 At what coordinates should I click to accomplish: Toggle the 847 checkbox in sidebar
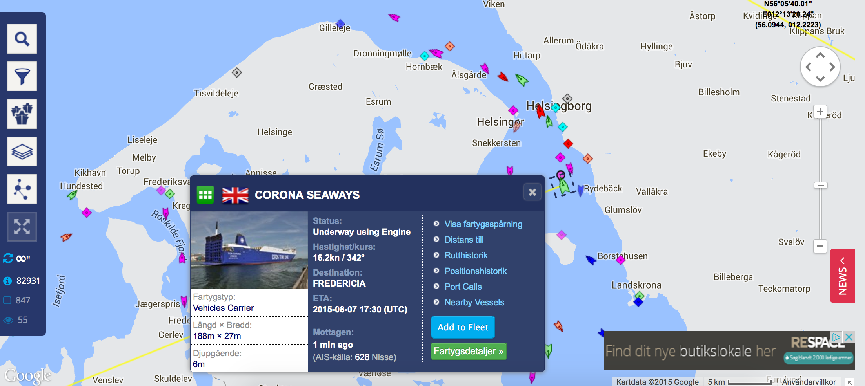pos(7,300)
